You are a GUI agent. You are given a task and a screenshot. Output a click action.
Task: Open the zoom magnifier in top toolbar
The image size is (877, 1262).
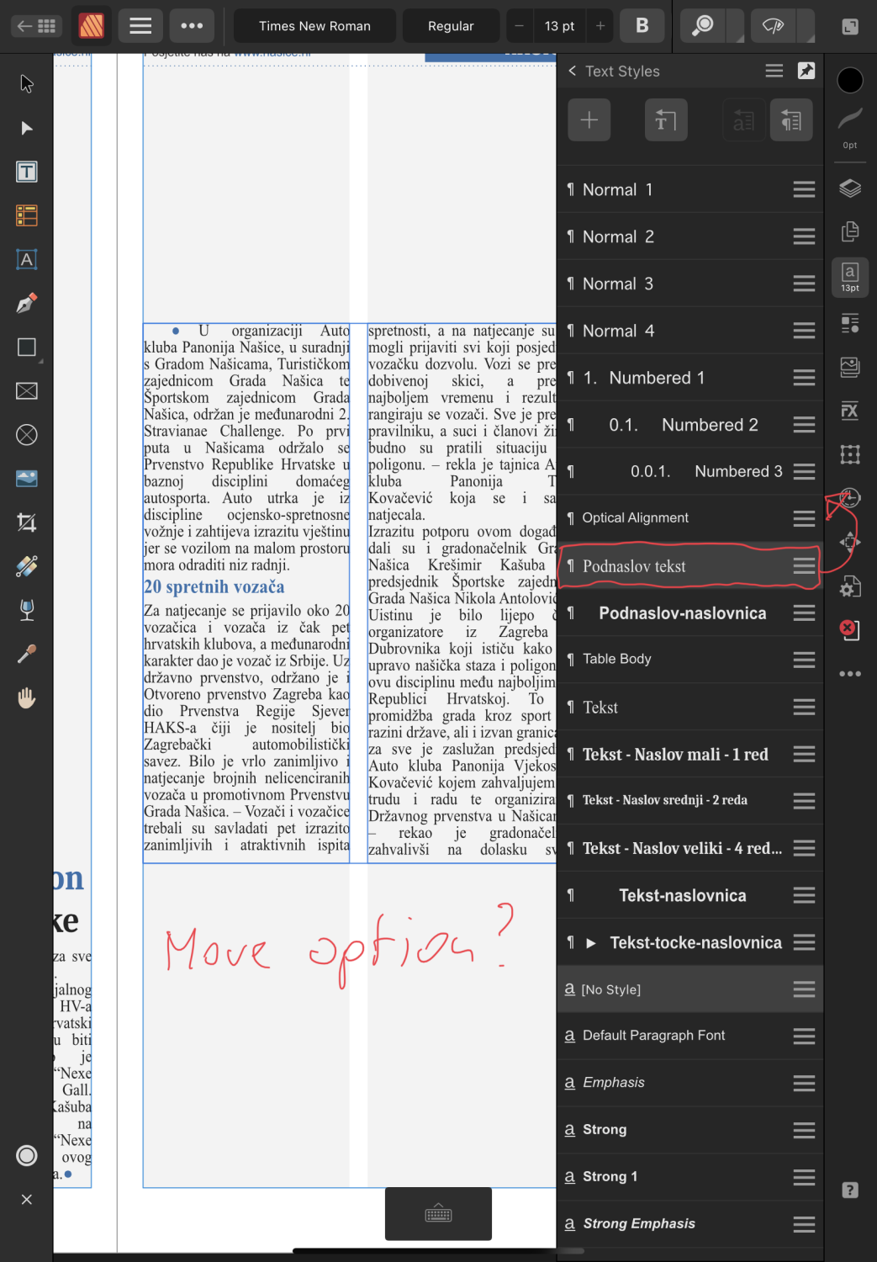coord(703,26)
